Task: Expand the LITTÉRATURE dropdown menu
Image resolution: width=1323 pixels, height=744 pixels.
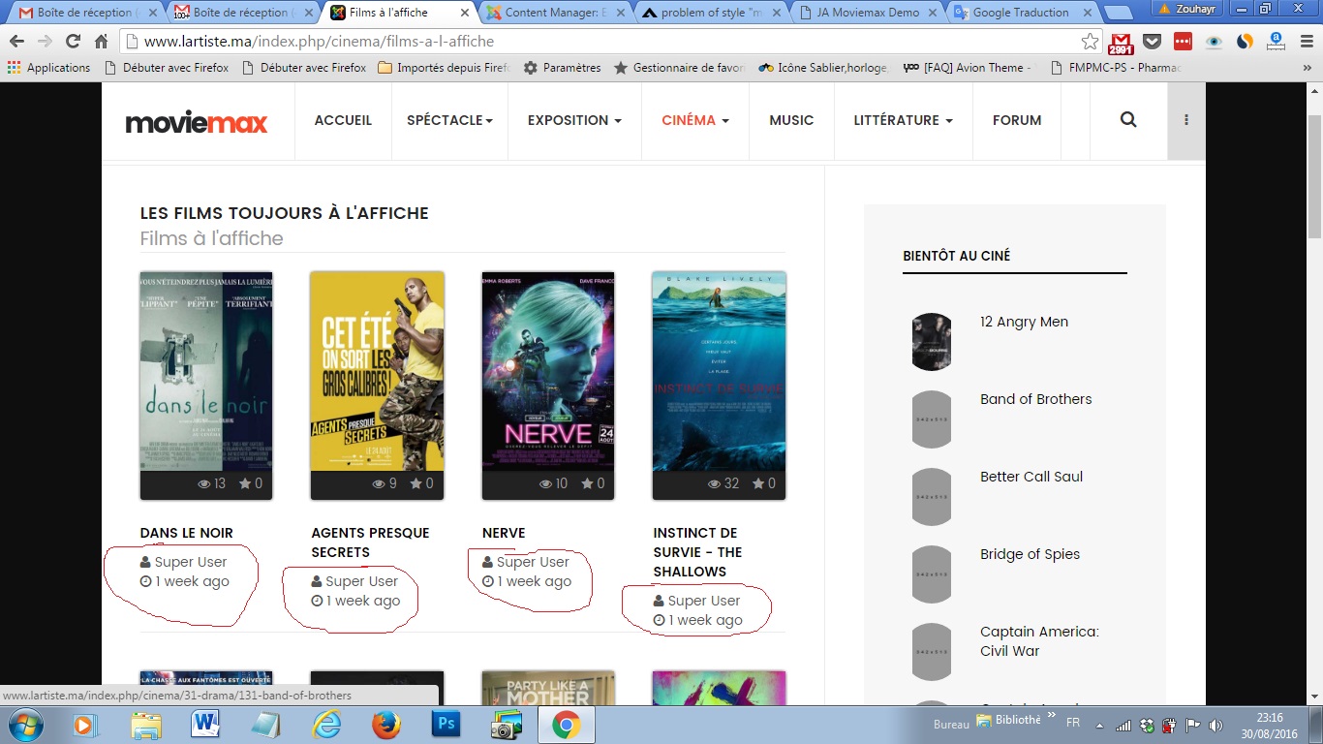Action: point(903,120)
